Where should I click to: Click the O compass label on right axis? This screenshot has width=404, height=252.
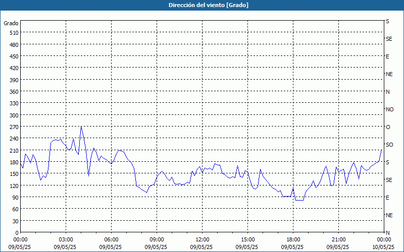(388, 127)
